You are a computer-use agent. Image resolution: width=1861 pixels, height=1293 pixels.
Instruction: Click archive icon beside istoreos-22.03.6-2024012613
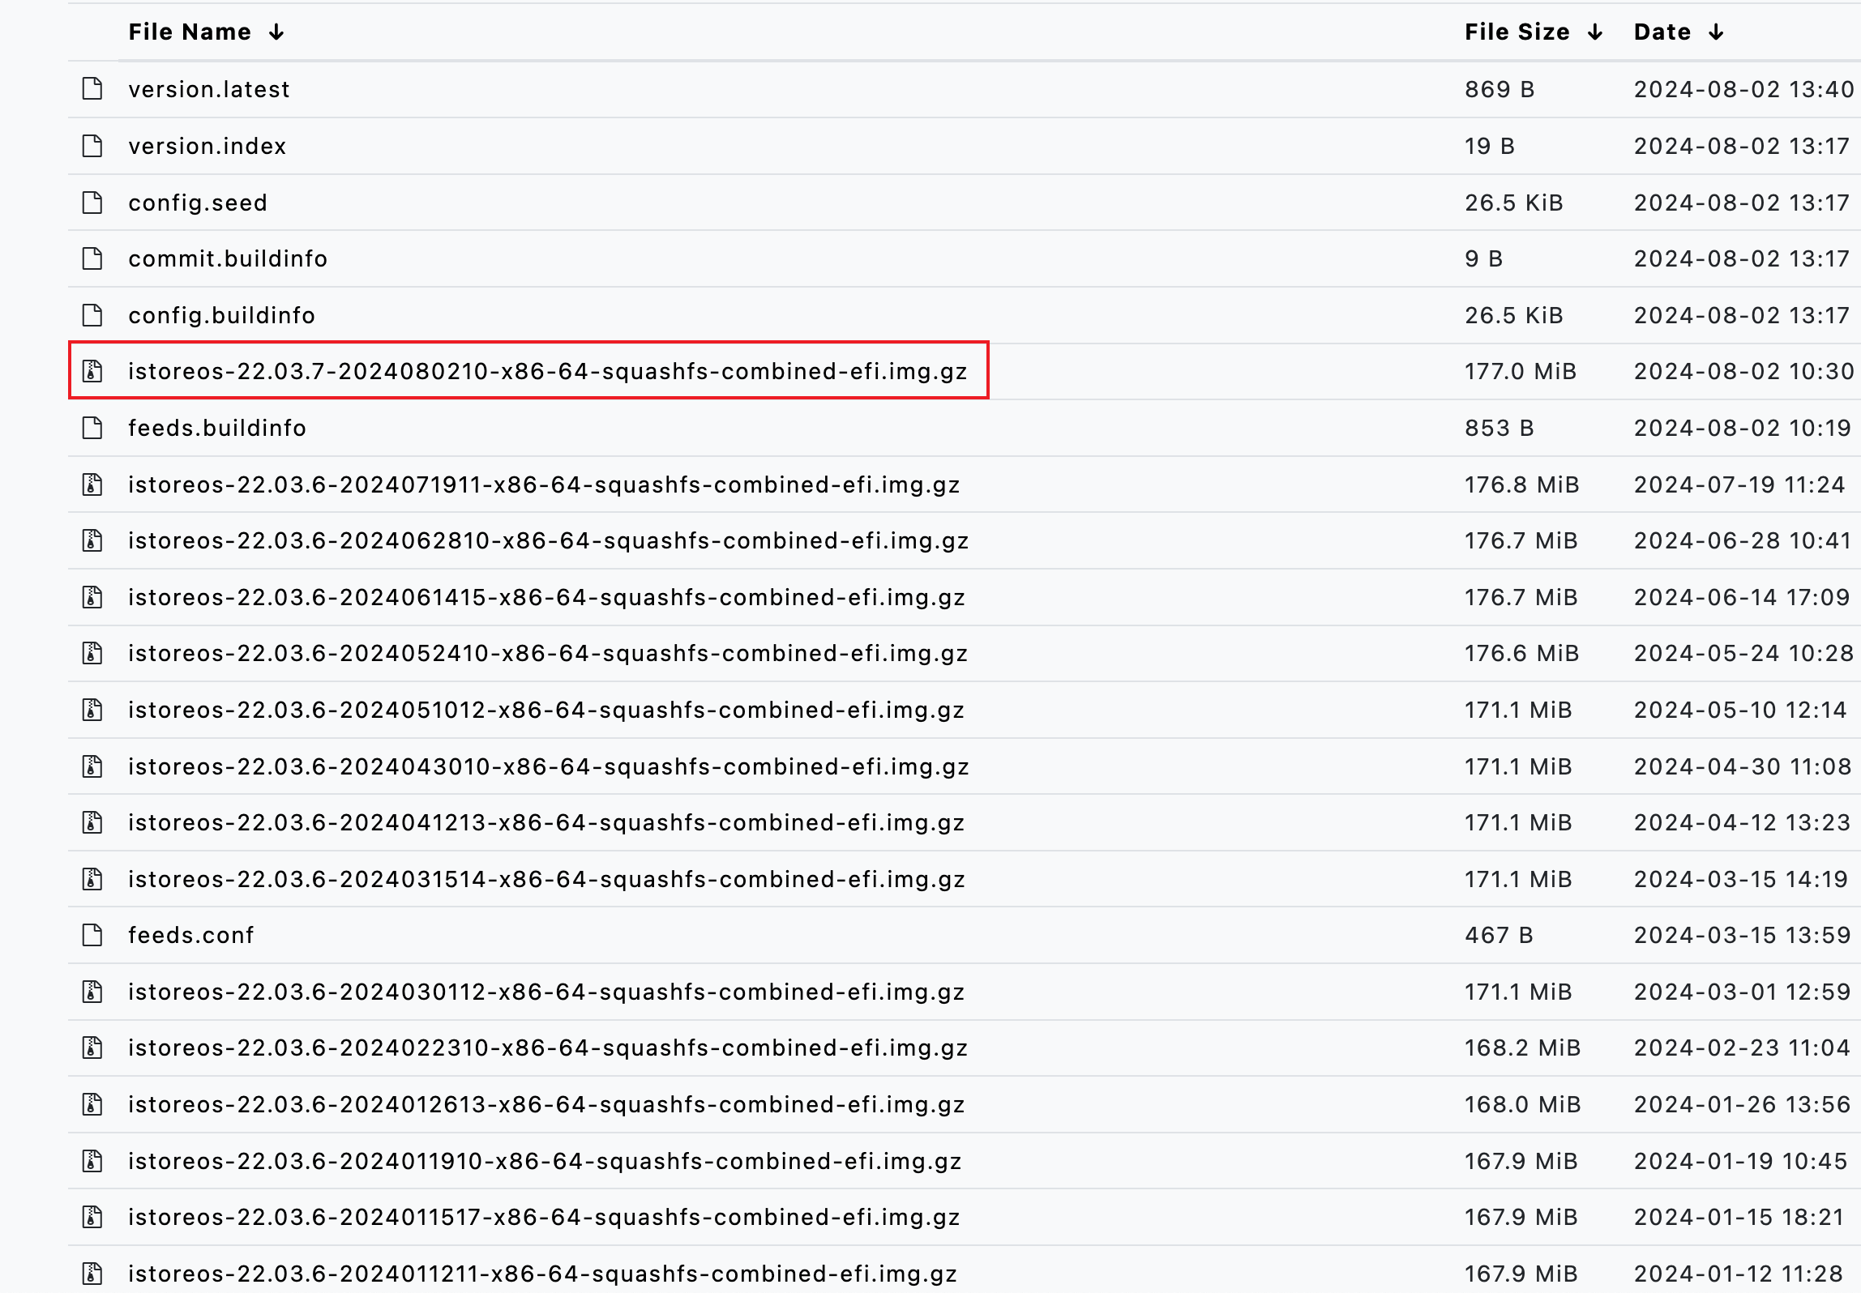[92, 1103]
